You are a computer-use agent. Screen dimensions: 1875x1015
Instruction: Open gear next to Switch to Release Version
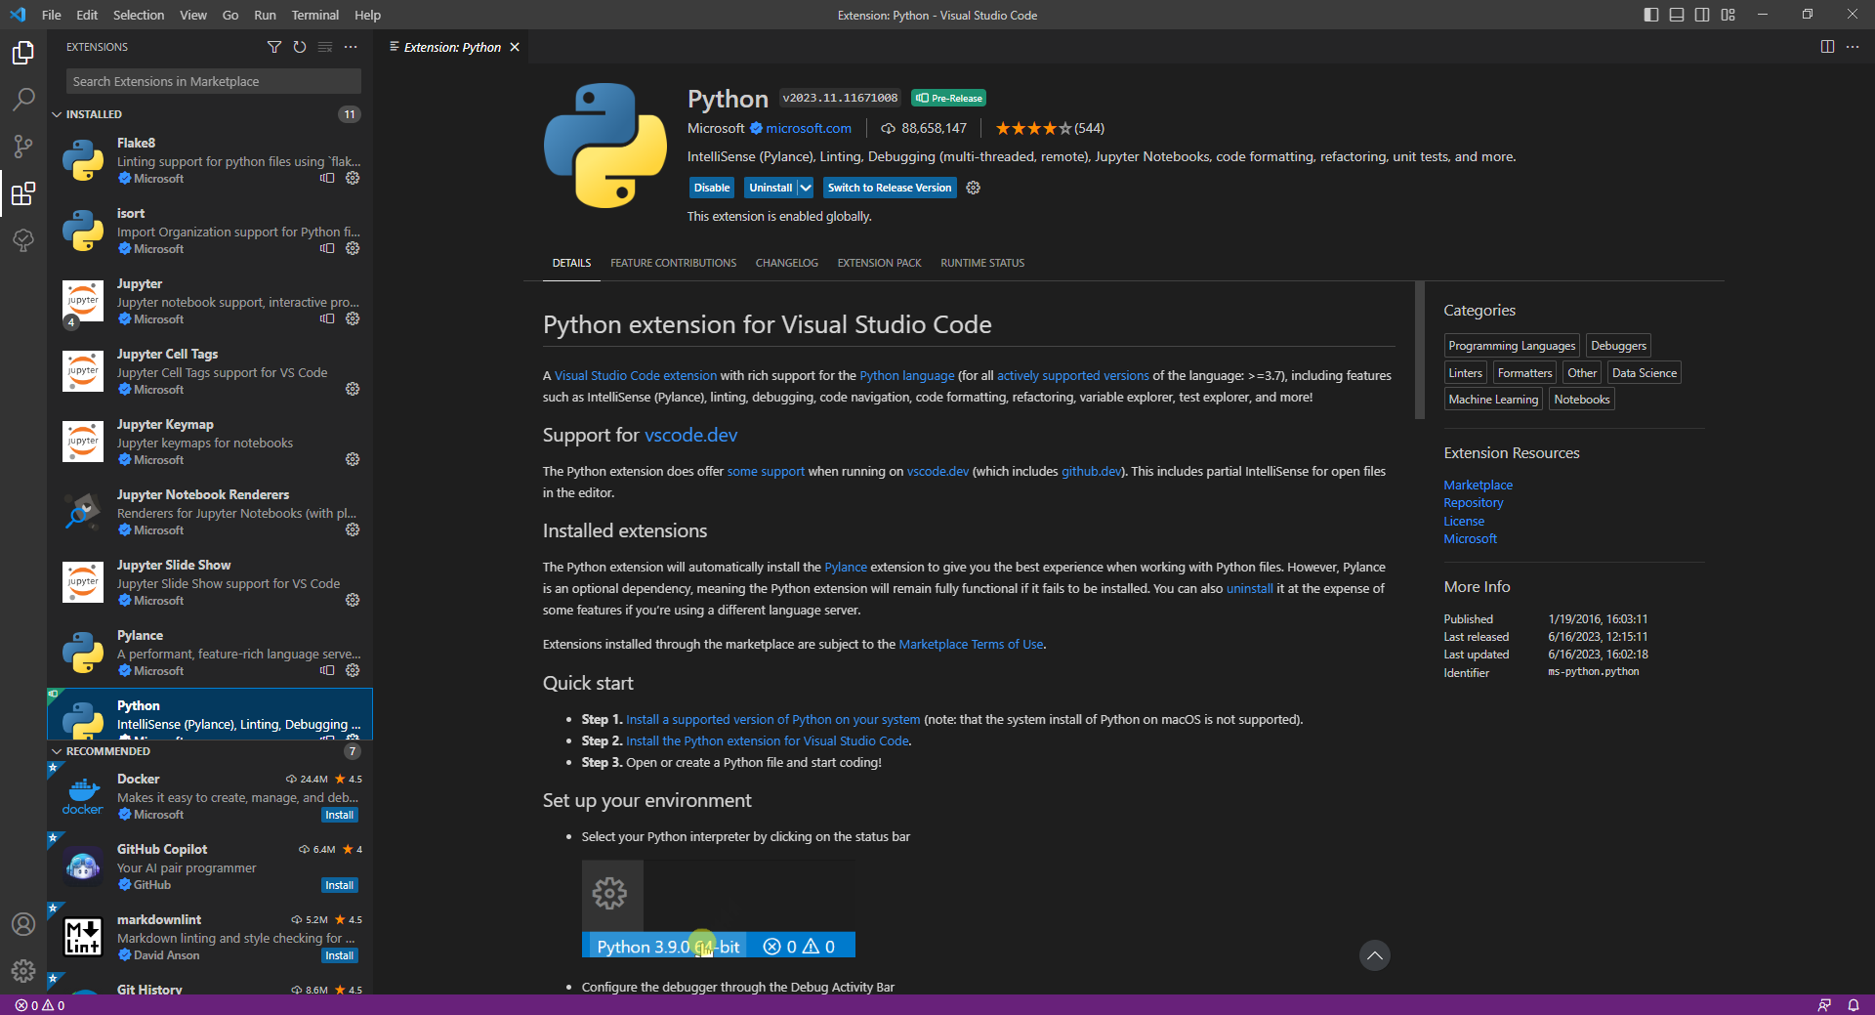pyautogui.click(x=973, y=188)
